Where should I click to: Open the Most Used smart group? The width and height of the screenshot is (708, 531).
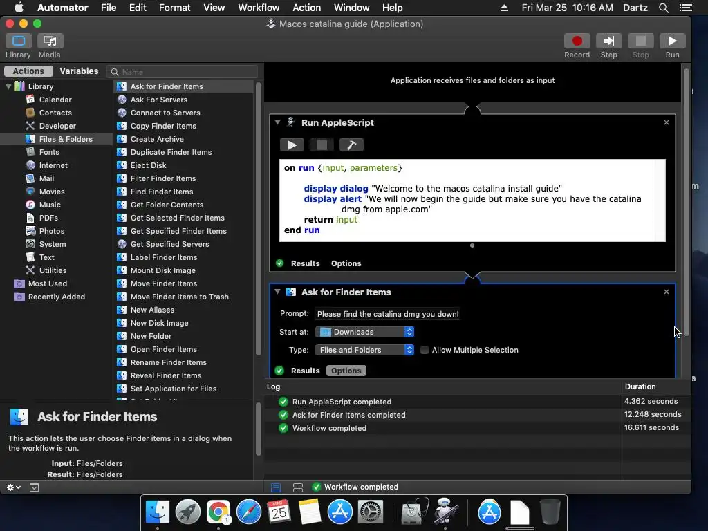[48, 283]
